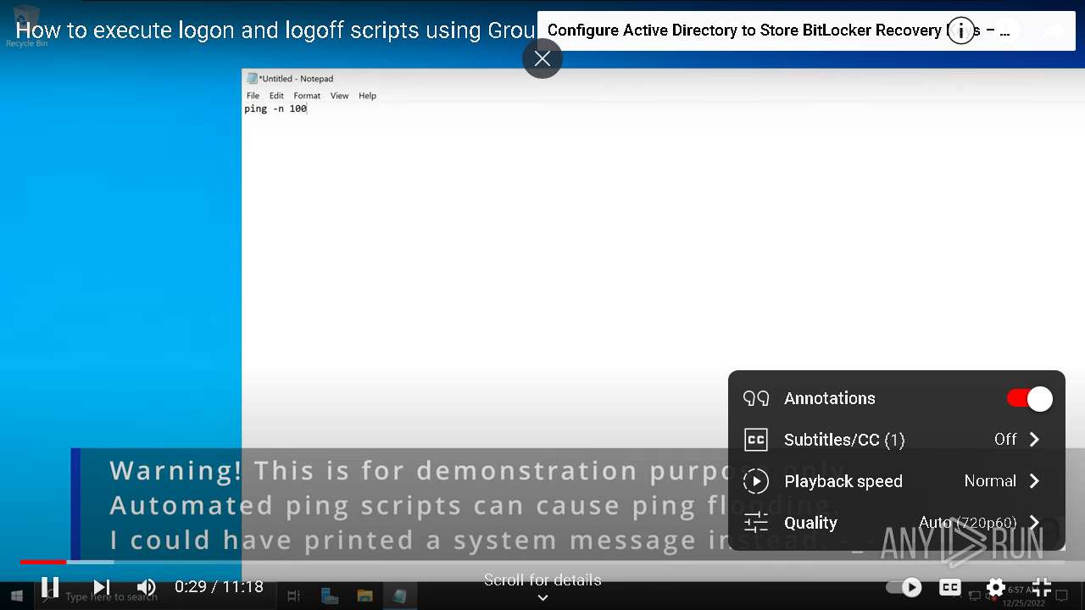Mute the video volume

146,586
